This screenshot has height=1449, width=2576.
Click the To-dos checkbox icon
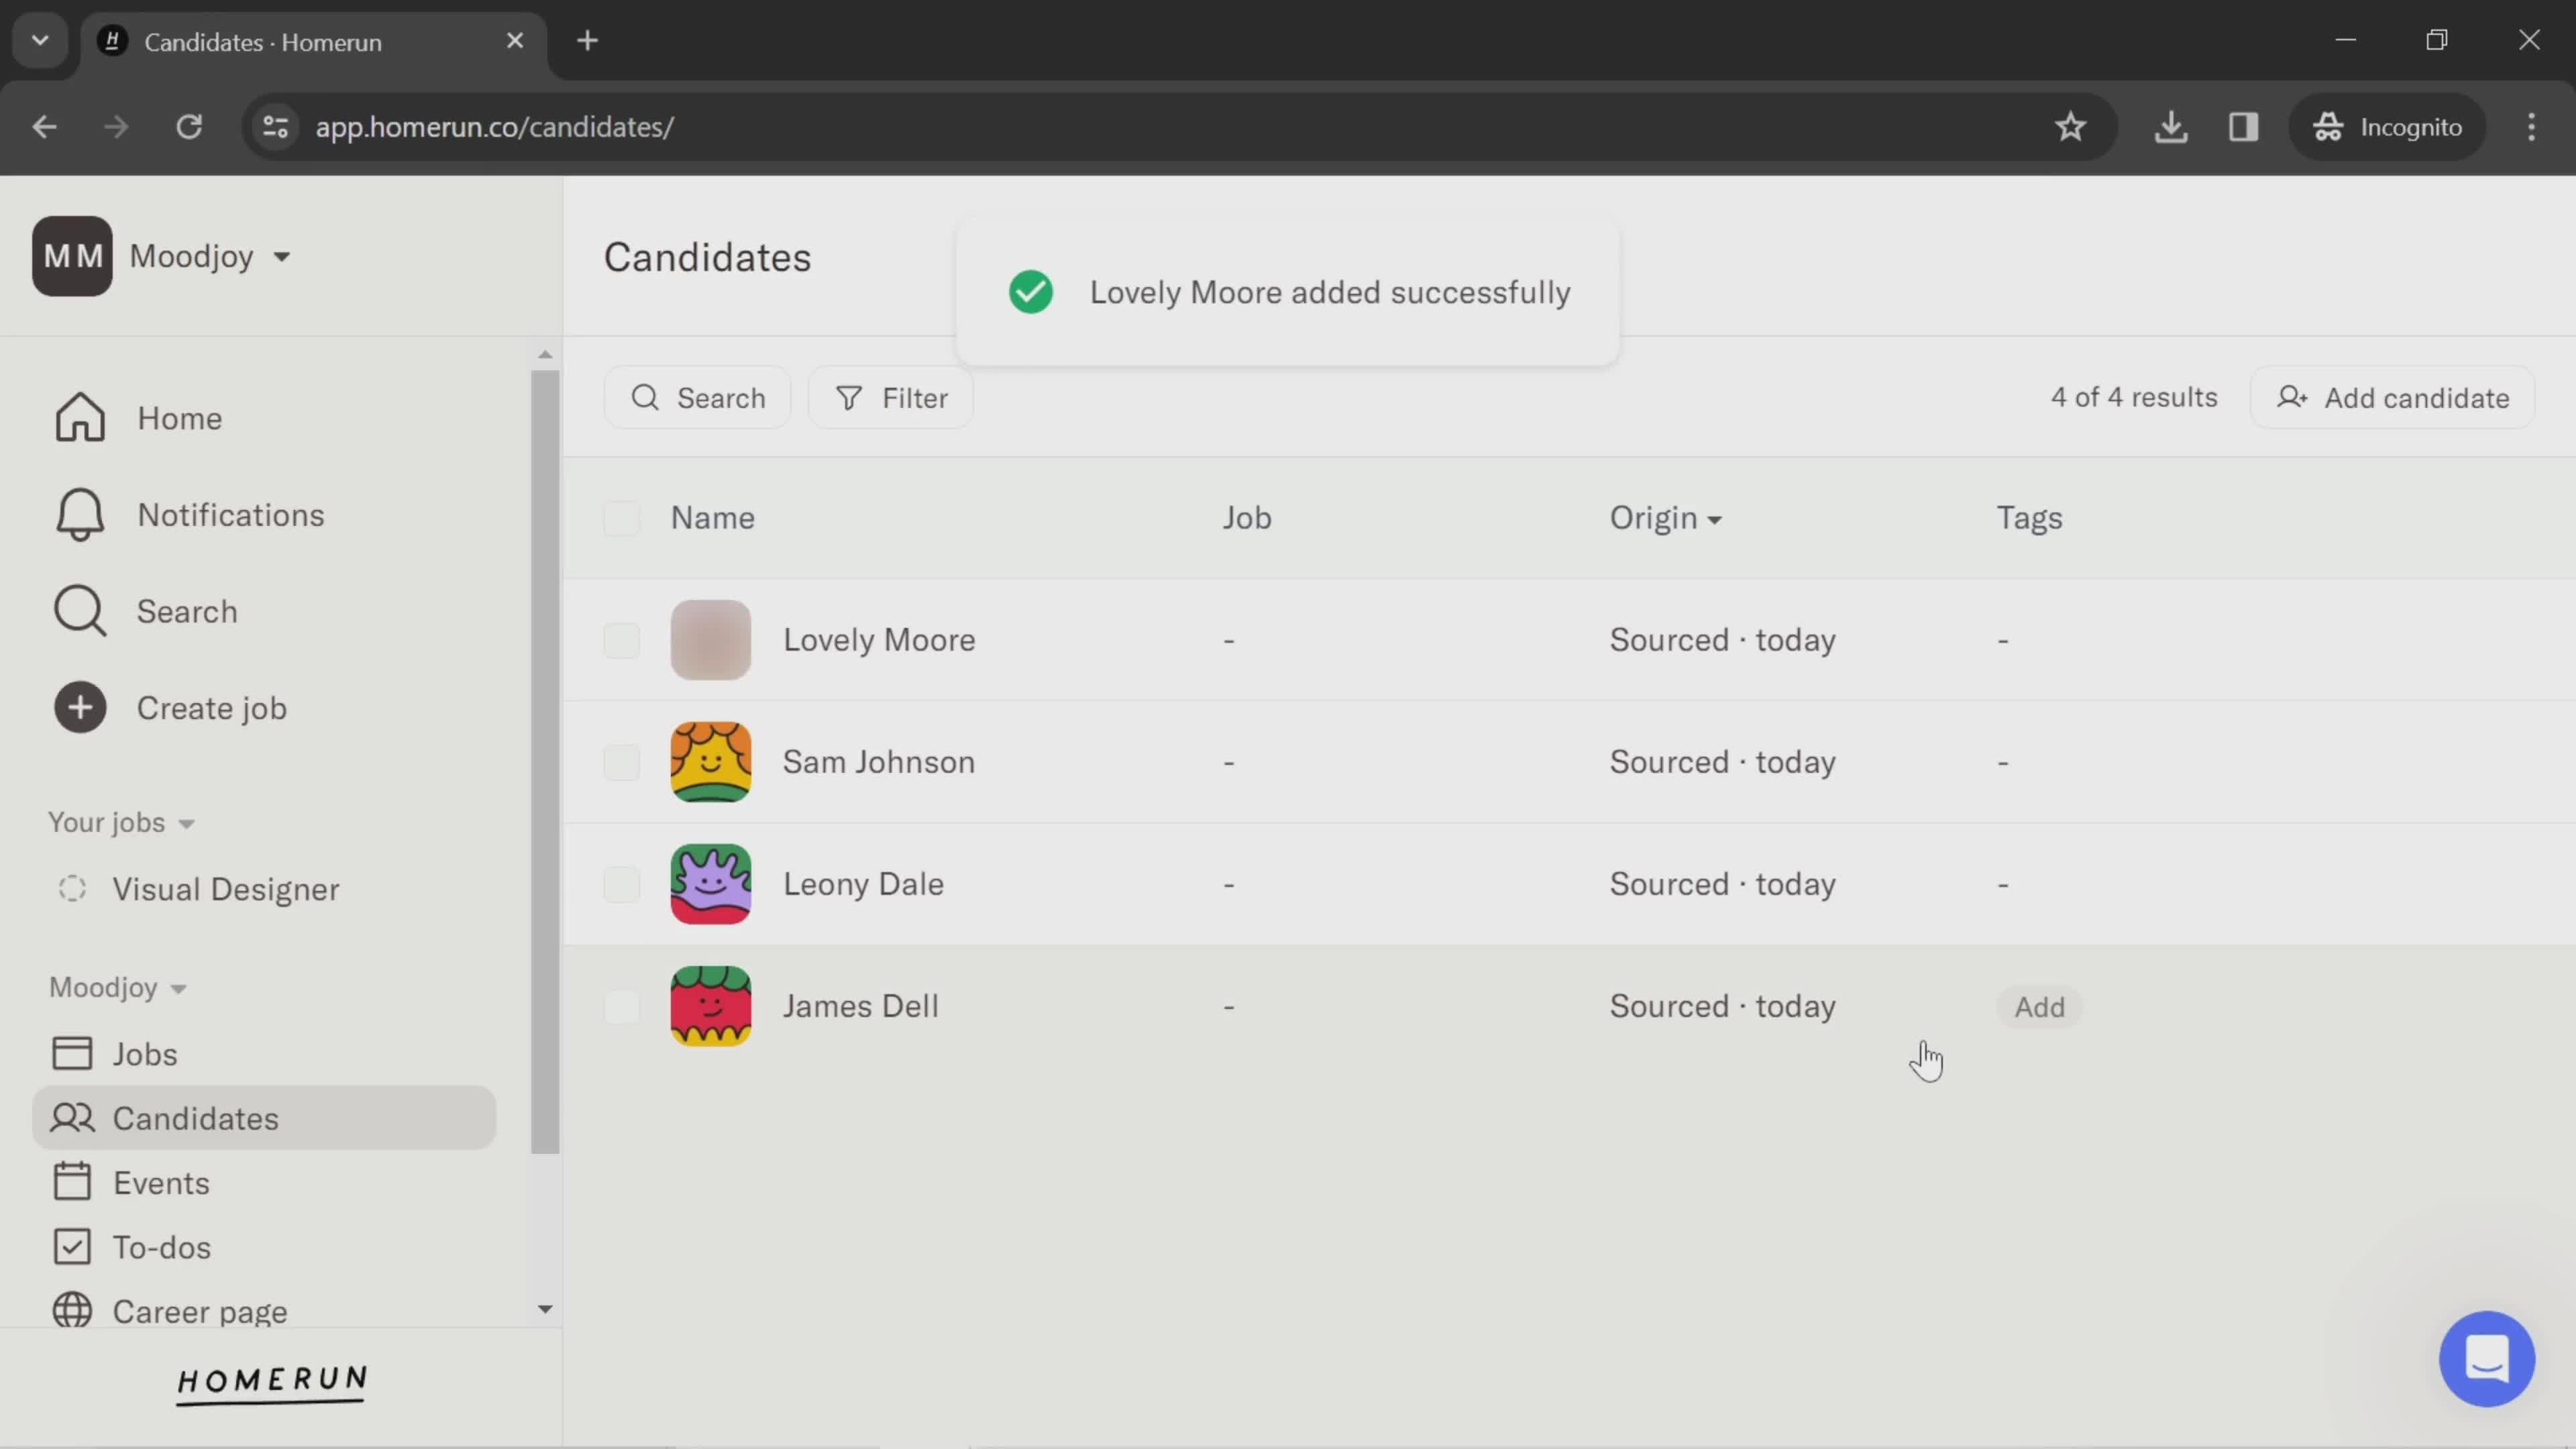pos(70,1247)
